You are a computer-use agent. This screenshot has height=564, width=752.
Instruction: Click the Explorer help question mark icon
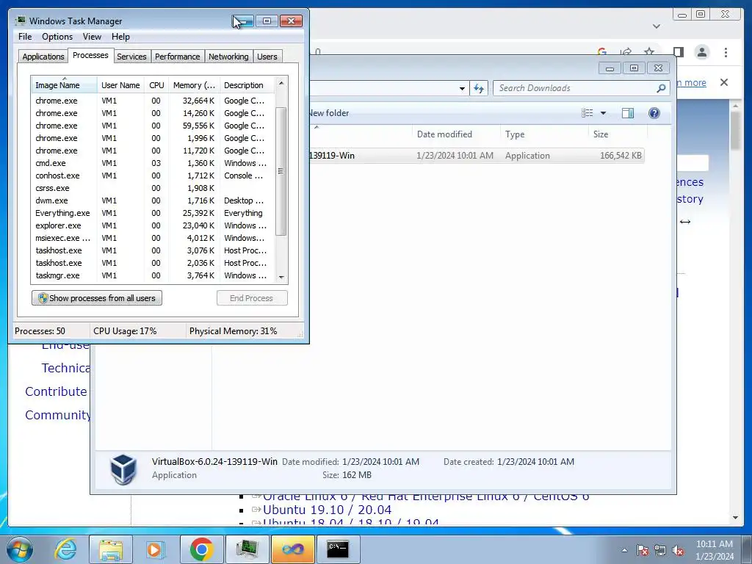coord(654,113)
